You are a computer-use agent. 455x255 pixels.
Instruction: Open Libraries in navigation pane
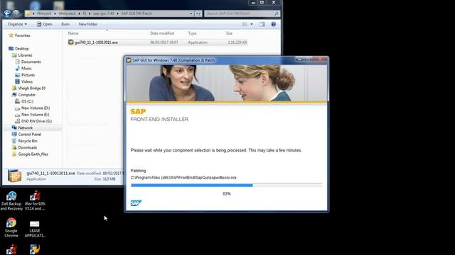25,55
